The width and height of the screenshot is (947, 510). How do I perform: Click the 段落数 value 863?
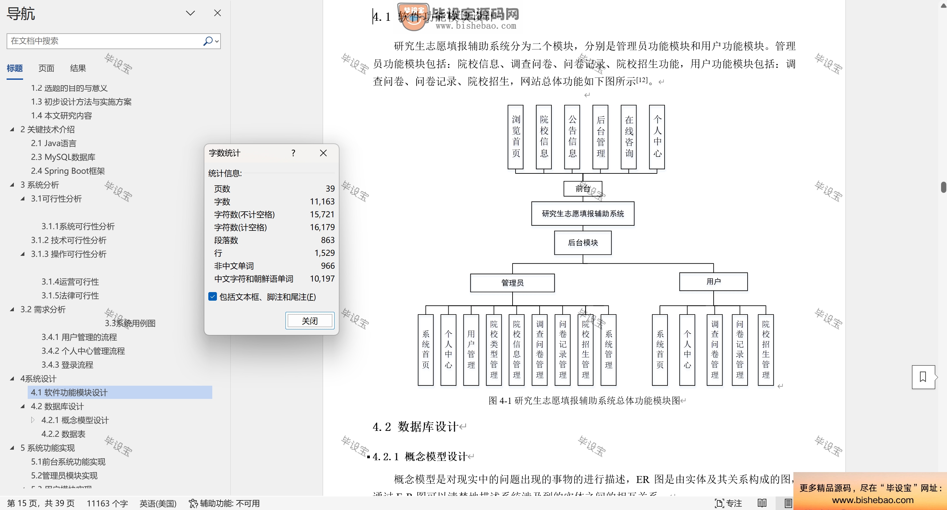[x=328, y=240]
